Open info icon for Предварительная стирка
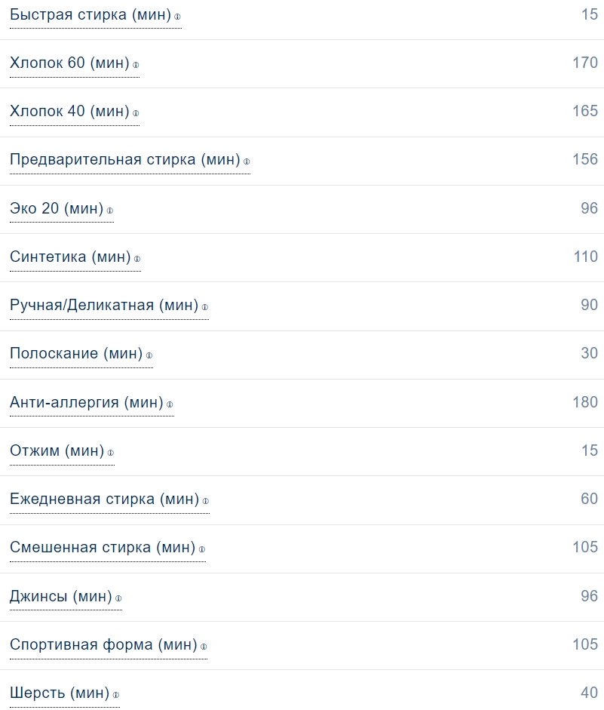 pyautogui.click(x=247, y=161)
